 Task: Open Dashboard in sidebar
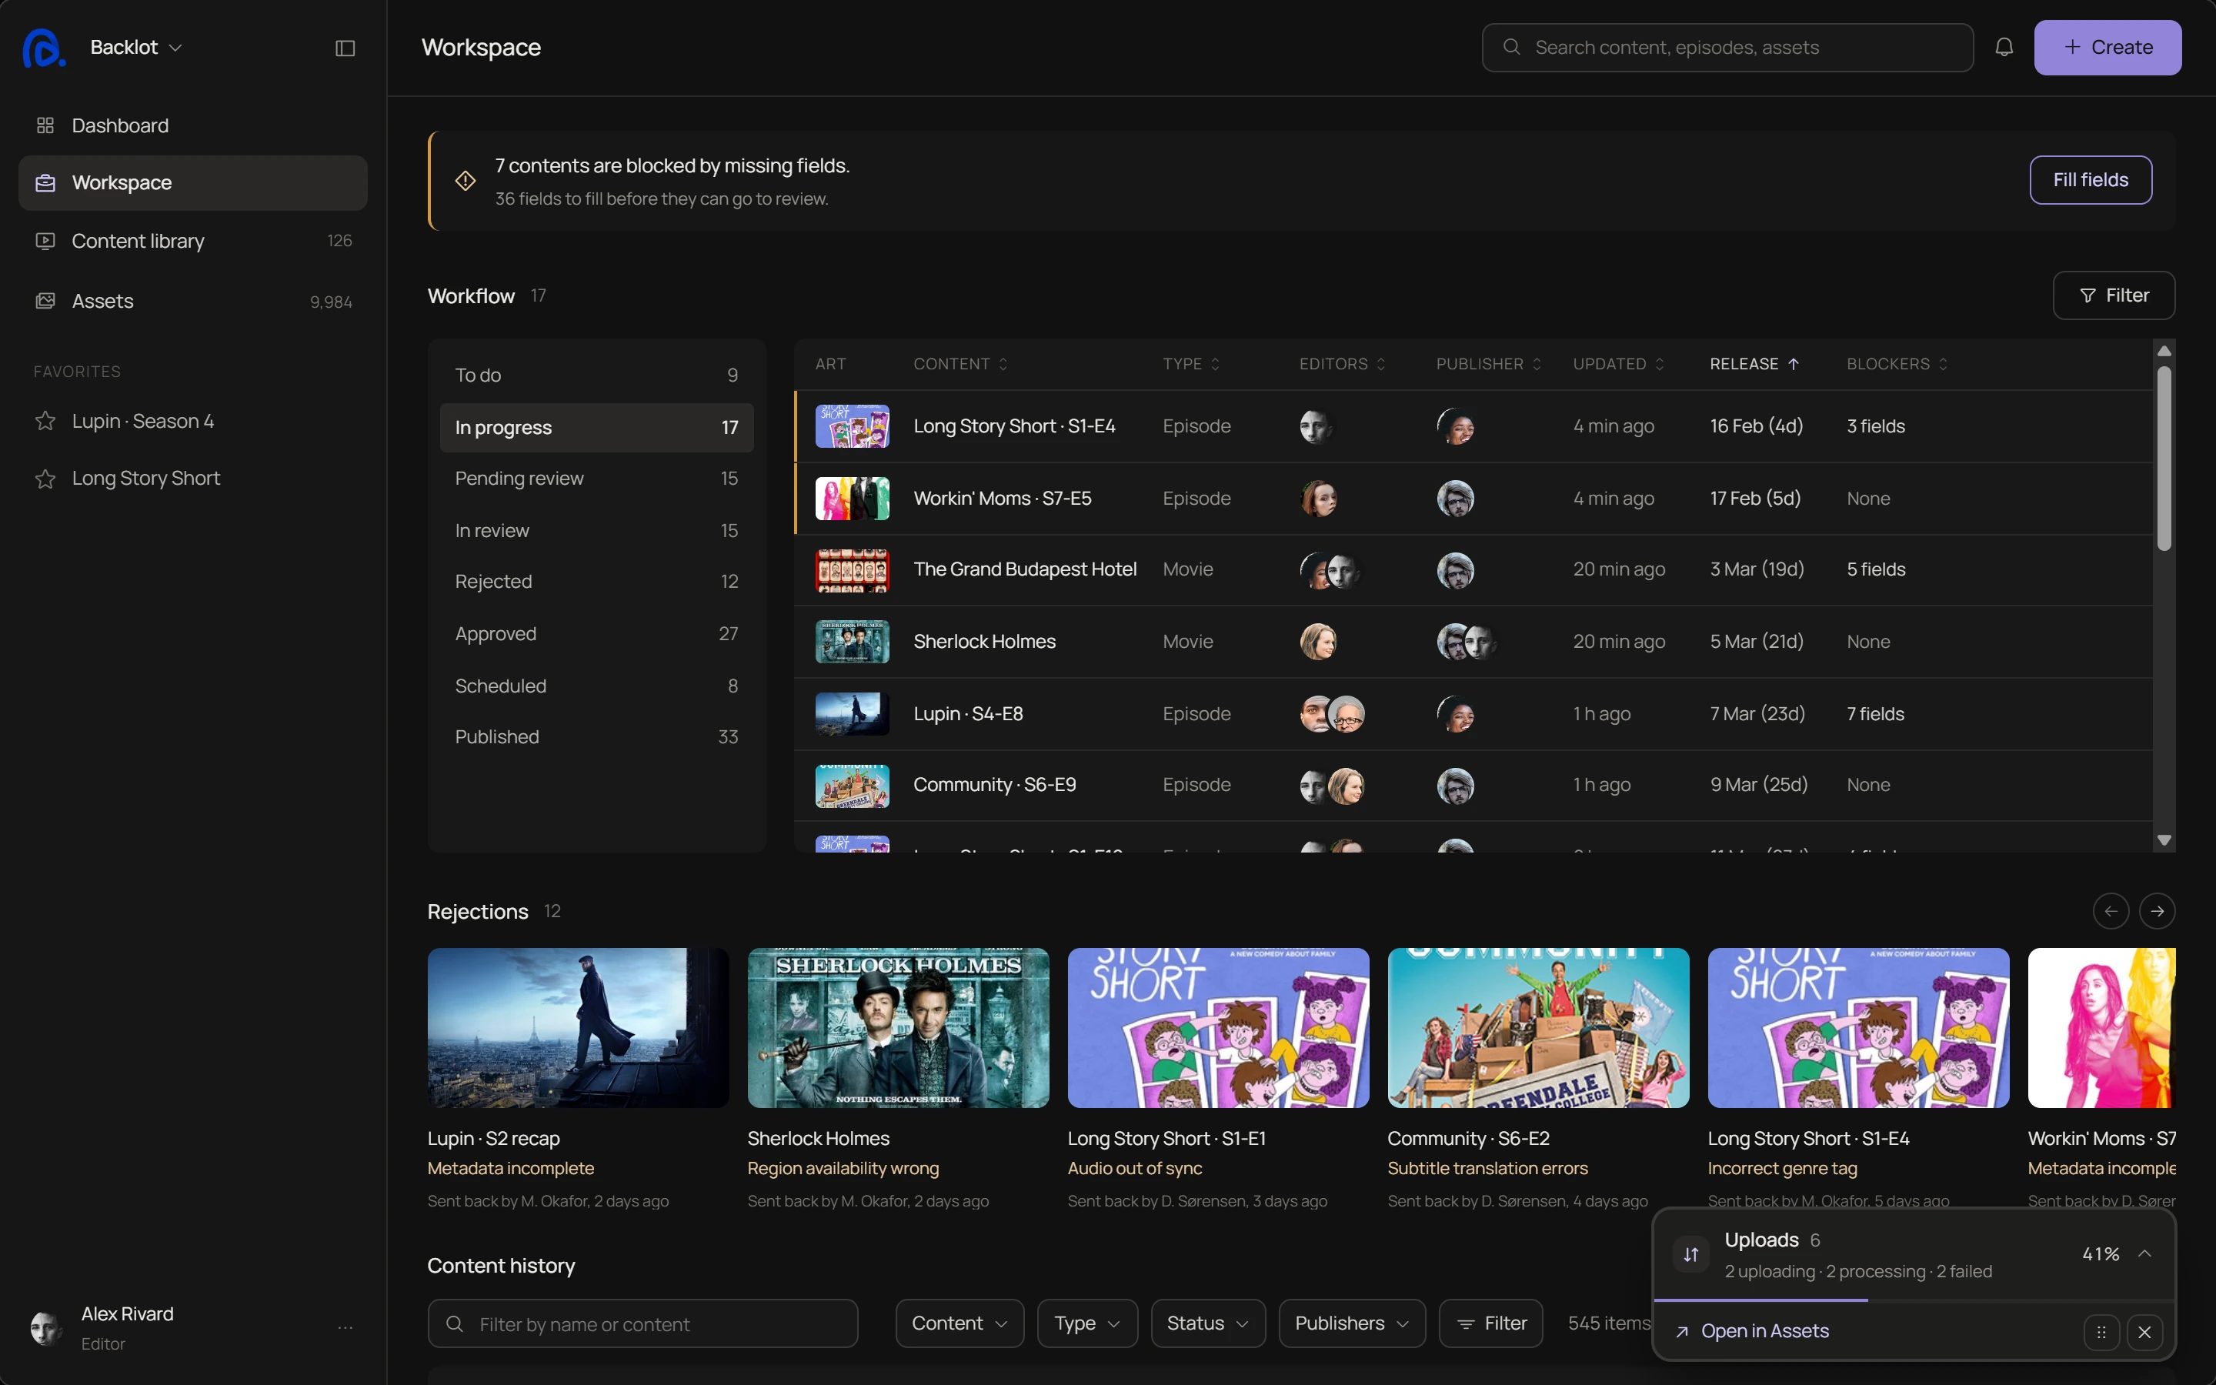[x=192, y=125]
